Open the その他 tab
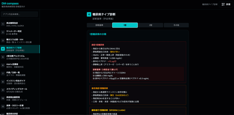 coord(176,25)
